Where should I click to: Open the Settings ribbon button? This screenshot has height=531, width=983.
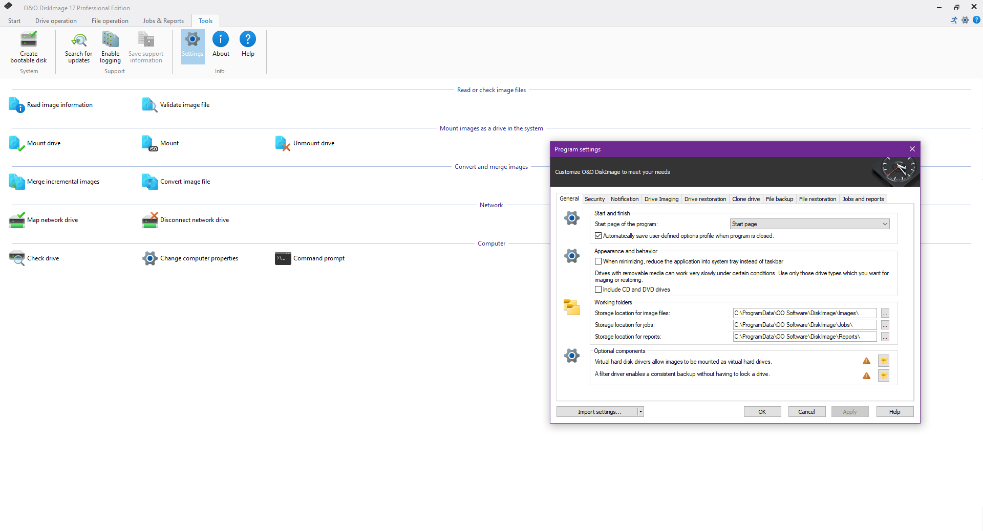193,47
